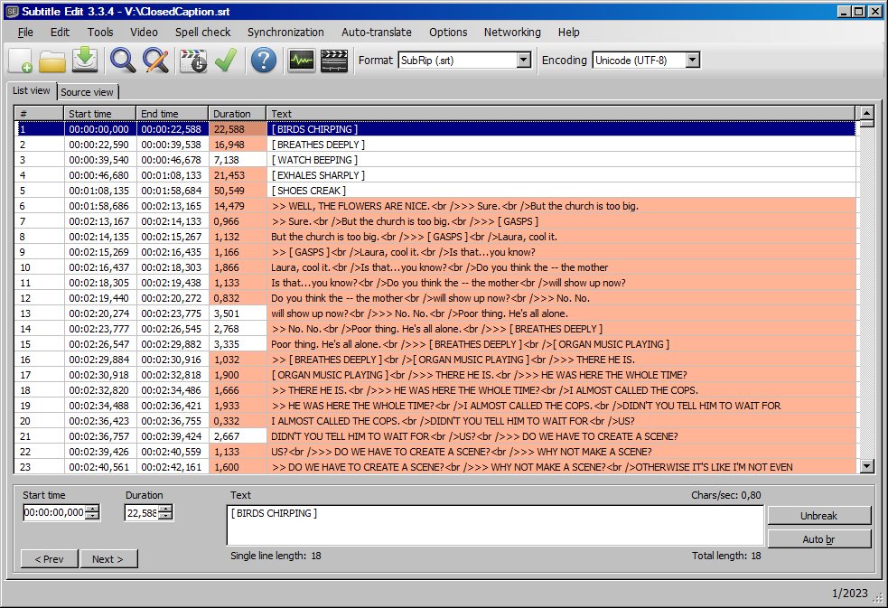Open Find with the magnifier icon

click(122, 60)
